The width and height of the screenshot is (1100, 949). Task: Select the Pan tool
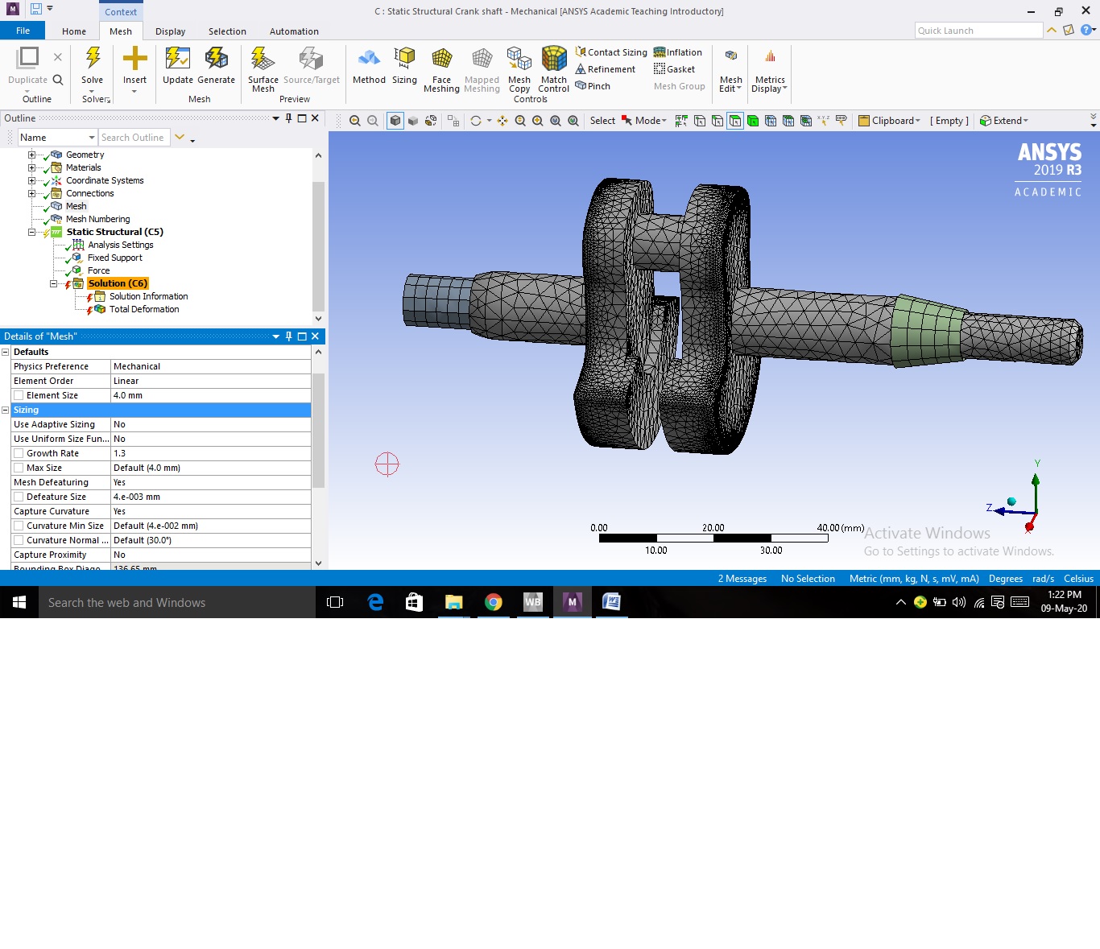(x=502, y=121)
